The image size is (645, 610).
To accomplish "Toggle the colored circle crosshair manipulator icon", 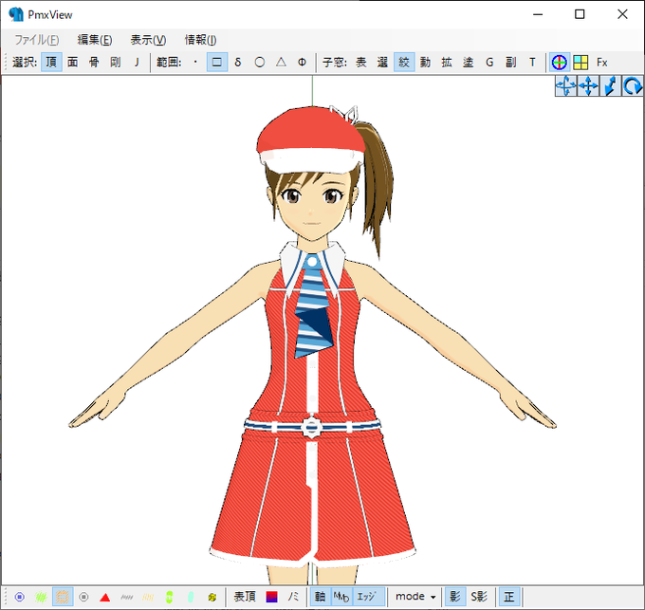I will pyautogui.click(x=560, y=62).
